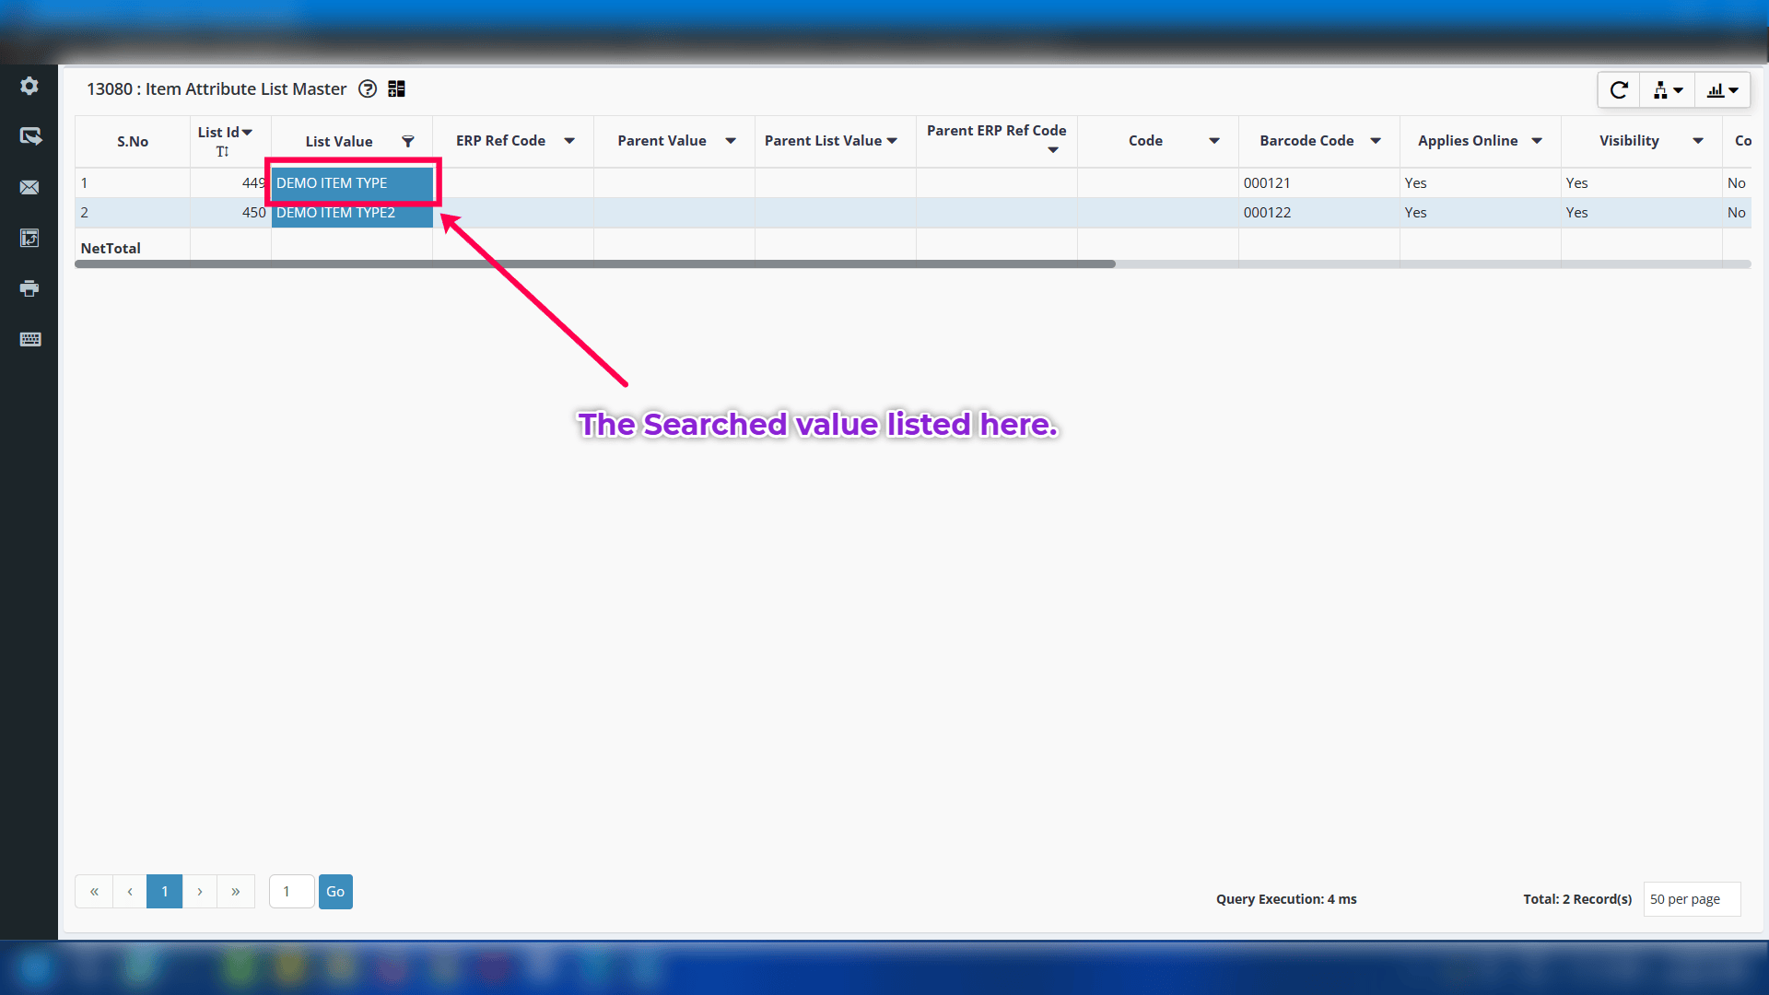Open the keyboard icon in sidebar

29,339
